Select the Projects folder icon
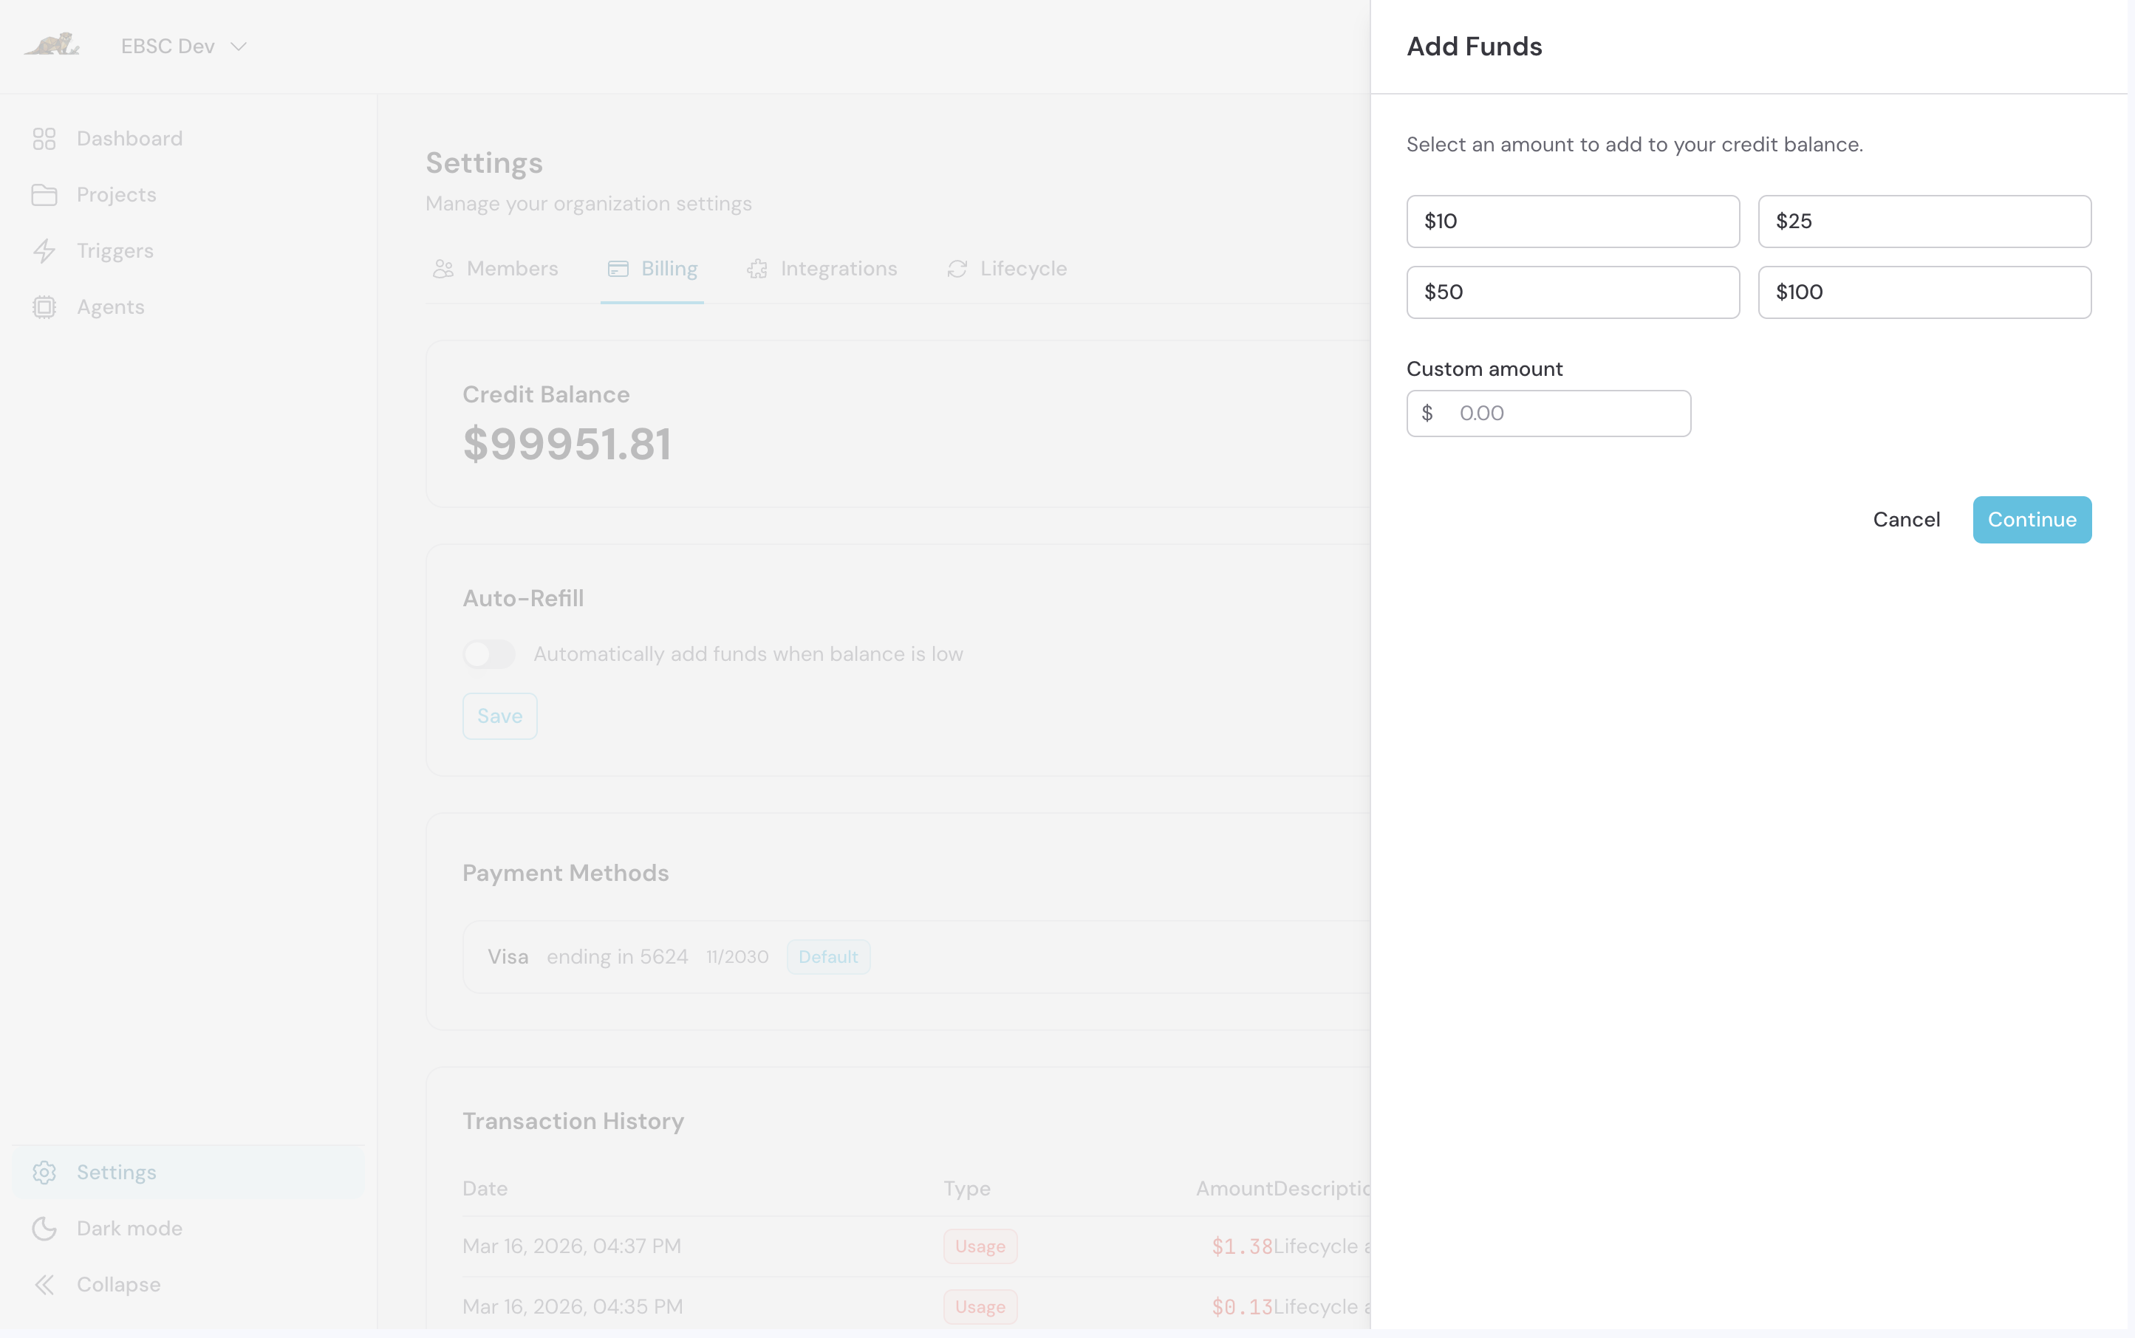The height and width of the screenshot is (1338, 2135). (x=45, y=193)
